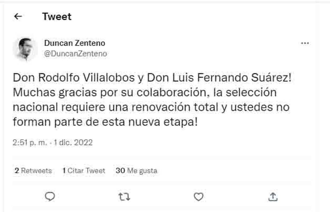Share the tweet using the upload icon
The height and width of the screenshot is (212, 330).
click(x=273, y=197)
